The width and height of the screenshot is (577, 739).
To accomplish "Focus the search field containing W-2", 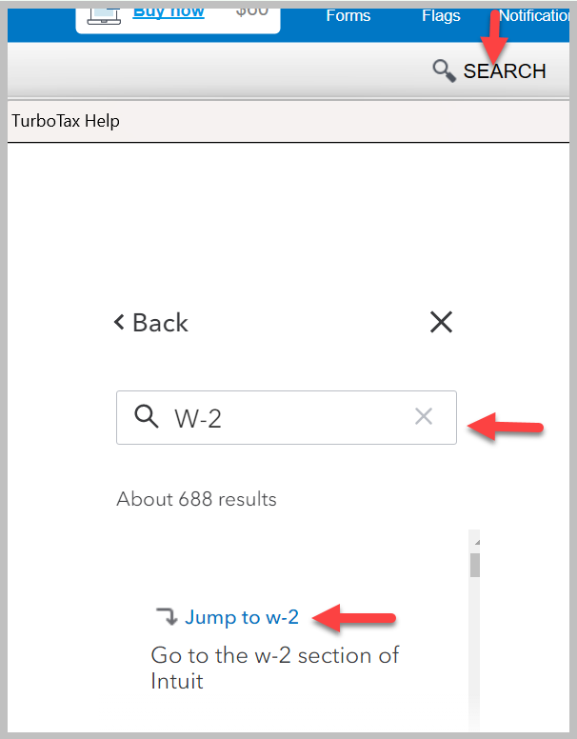I will 286,417.
